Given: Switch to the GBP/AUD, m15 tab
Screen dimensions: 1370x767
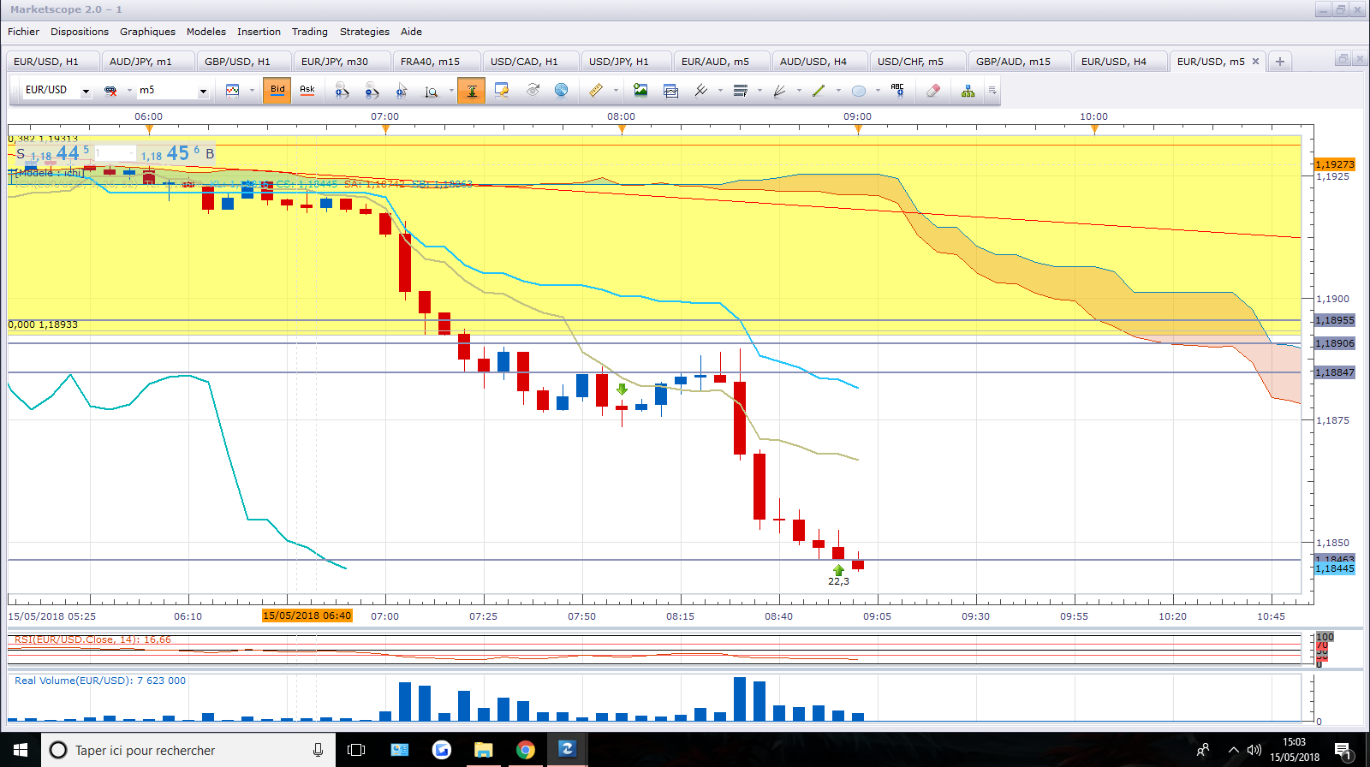Looking at the screenshot, I should 1019,62.
